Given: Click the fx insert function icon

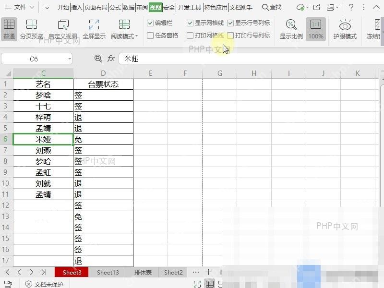Looking at the screenshot, I should point(111,59).
